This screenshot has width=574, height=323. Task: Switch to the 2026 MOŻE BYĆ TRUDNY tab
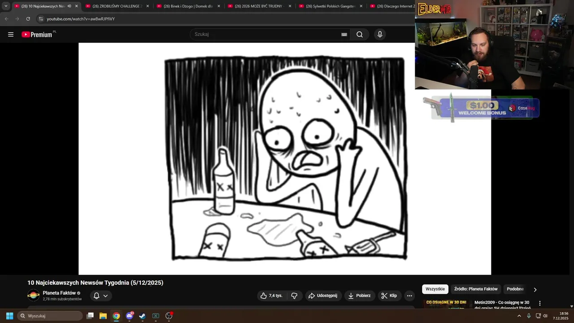[260, 6]
